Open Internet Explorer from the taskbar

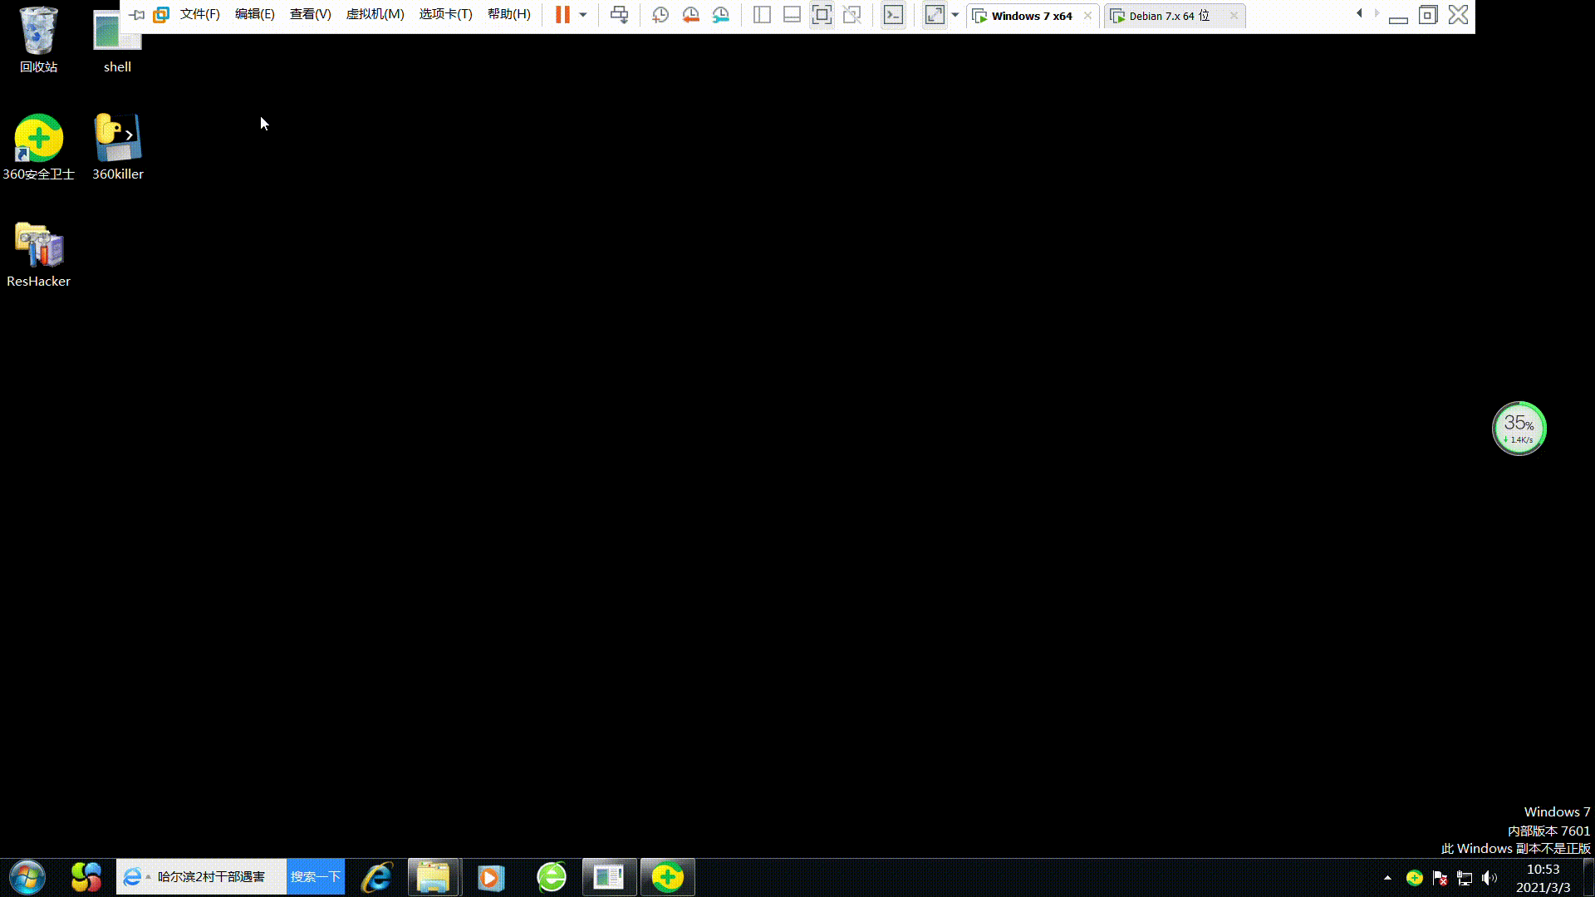click(376, 877)
